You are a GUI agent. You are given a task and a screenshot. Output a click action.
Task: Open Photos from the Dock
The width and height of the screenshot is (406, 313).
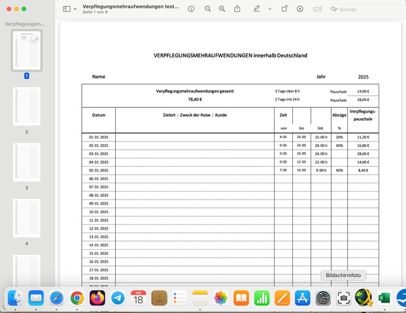tap(220, 298)
